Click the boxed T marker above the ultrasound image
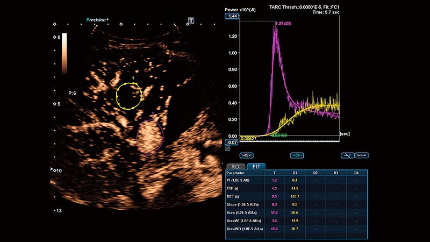Viewport: 430px width, 242px height. pyautogui.click(x=191, y=20)
